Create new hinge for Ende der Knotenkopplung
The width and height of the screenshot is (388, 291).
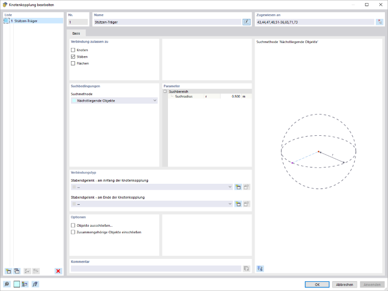[x=238, y=204]
